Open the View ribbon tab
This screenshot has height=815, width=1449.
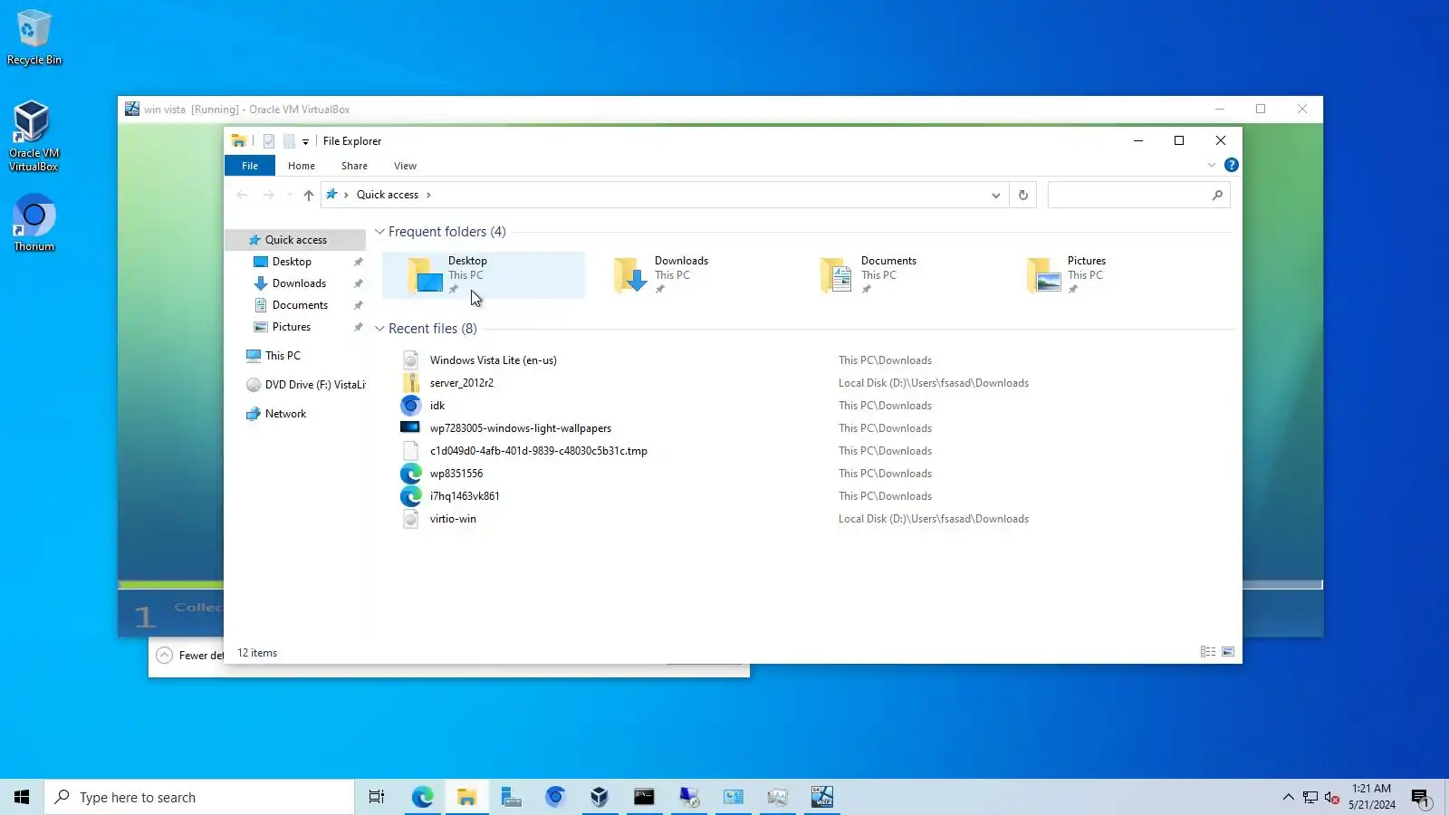(405, 166)
